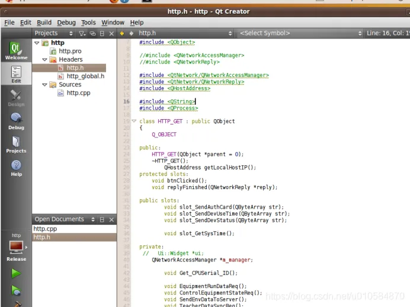Select http.h in Open Documents list
Viewport: 410px width, 307px height.
pyautogui.click(x=74, y=237)
